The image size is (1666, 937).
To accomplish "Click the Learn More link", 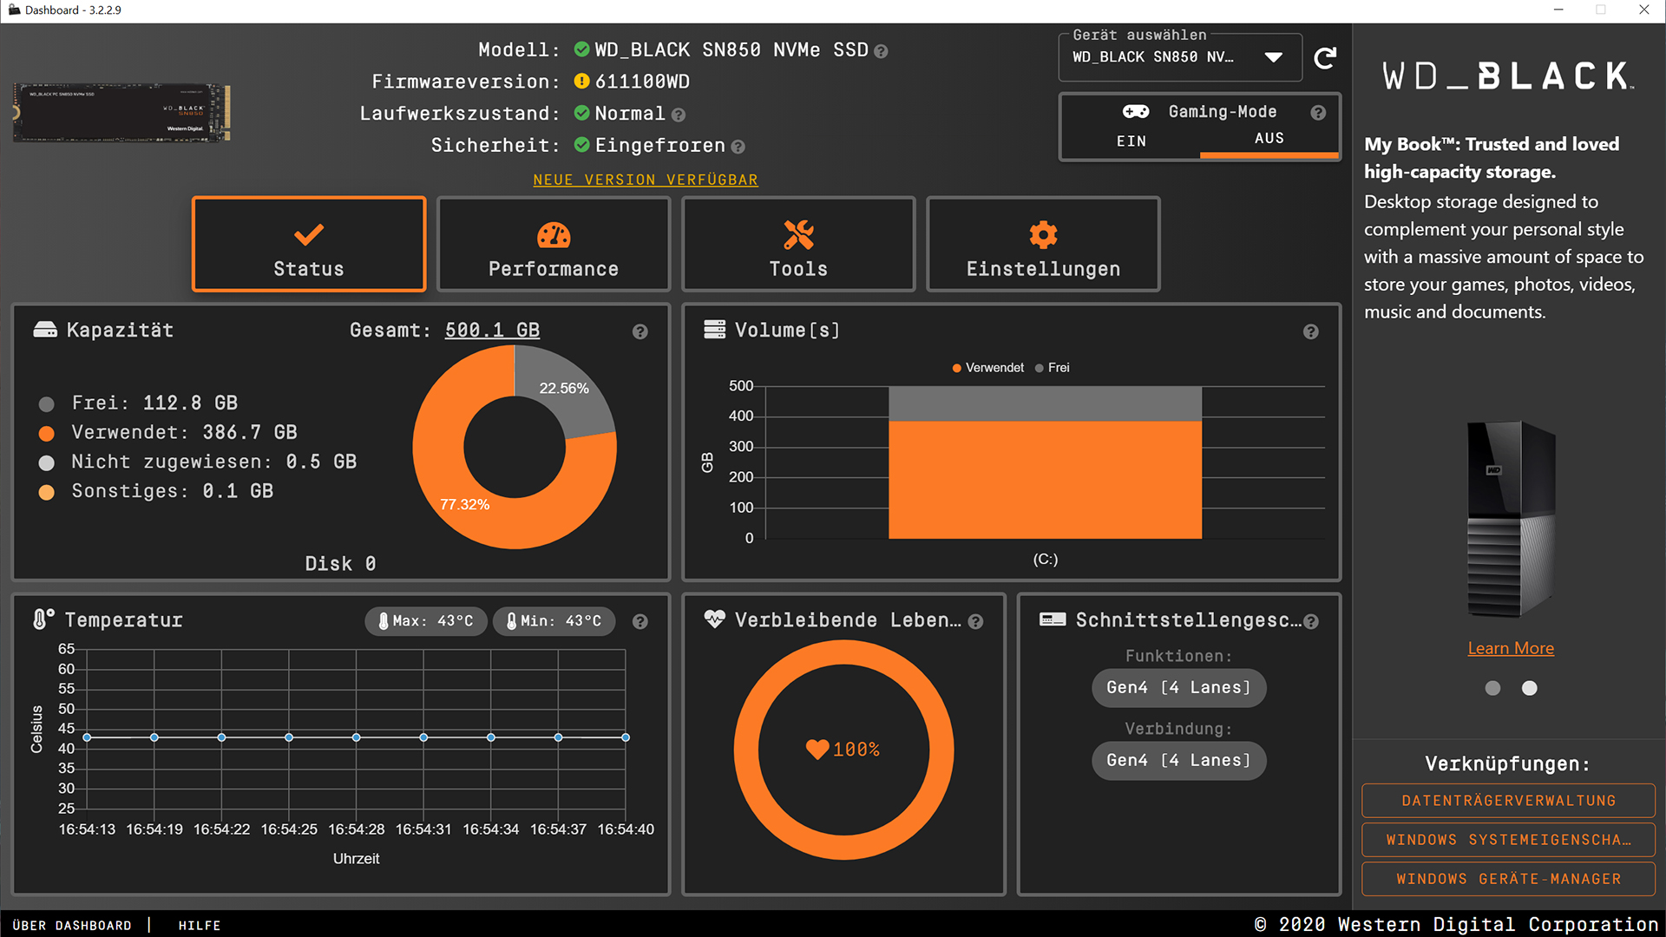I will pos(1511,648).
